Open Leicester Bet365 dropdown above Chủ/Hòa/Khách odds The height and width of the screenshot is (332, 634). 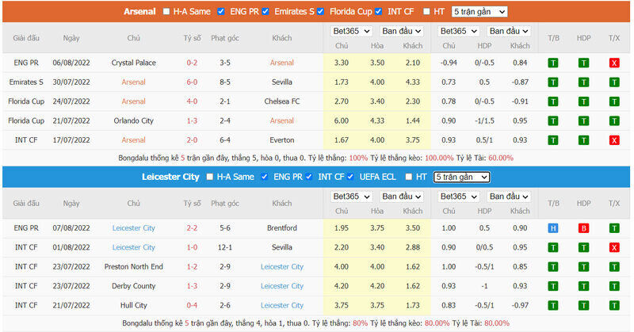(351, 197)
